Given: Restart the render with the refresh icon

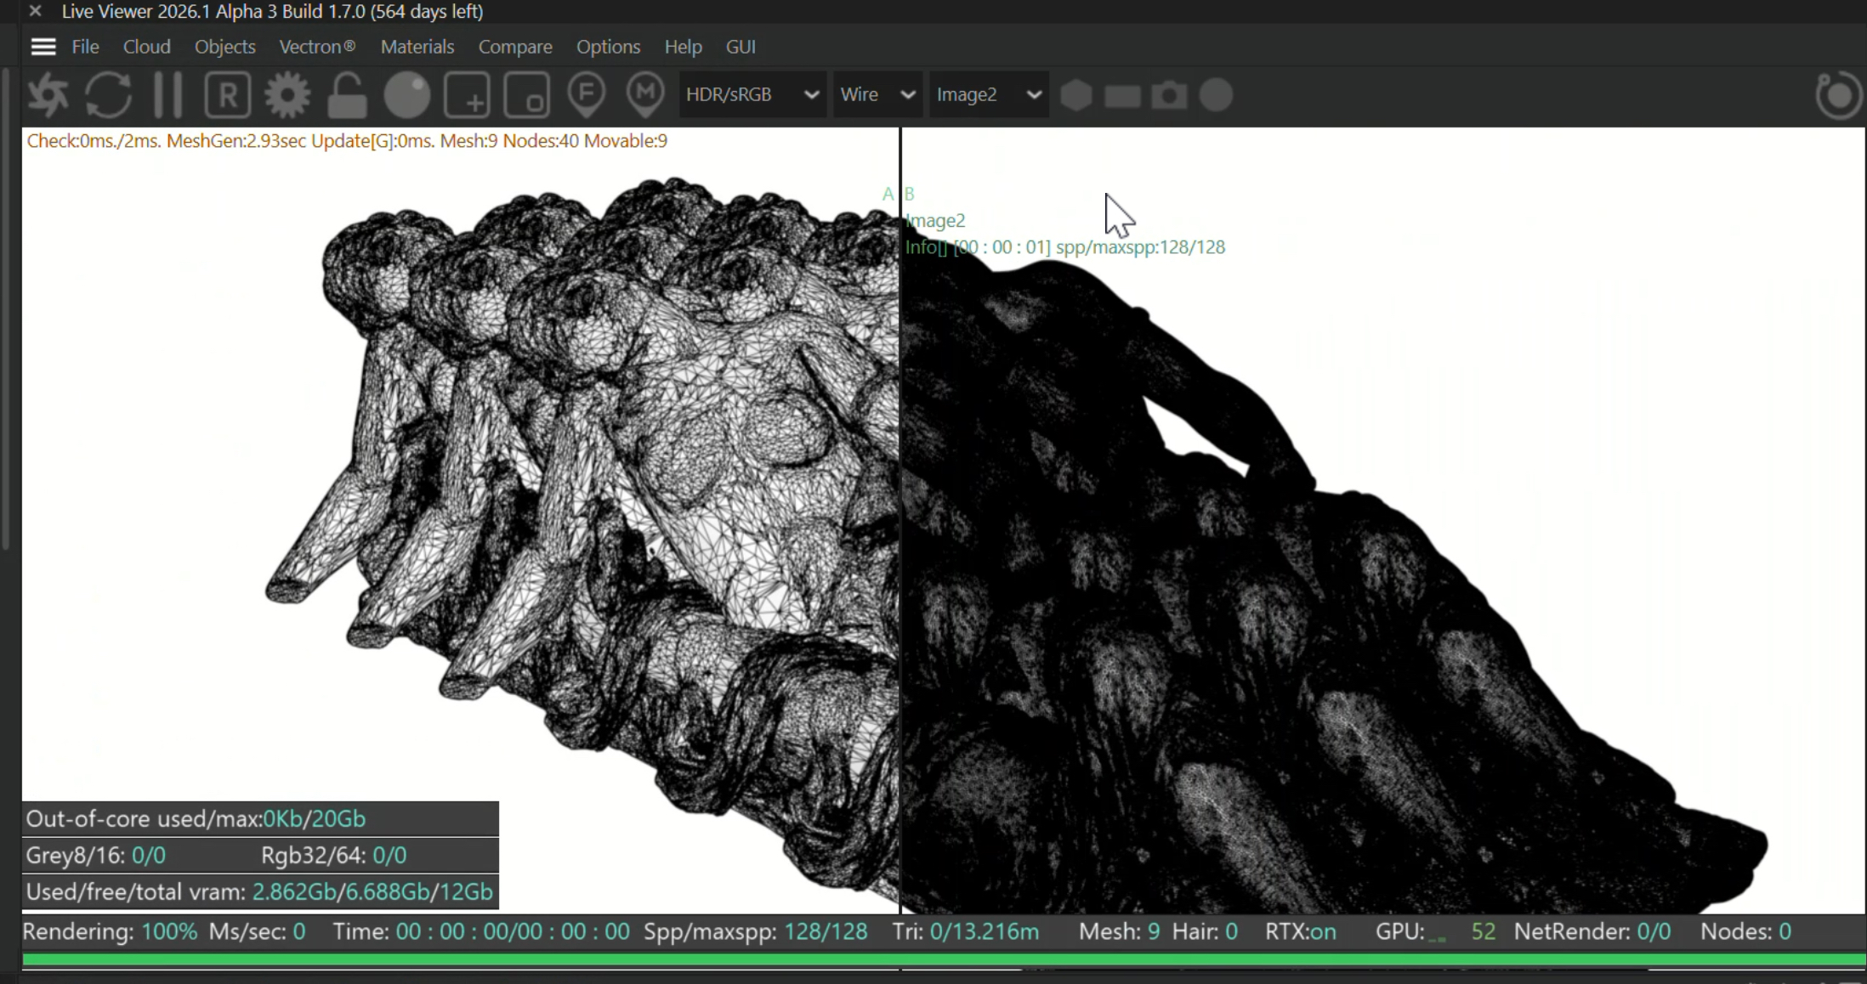Looking at the screenshot, I should (109, 95).
